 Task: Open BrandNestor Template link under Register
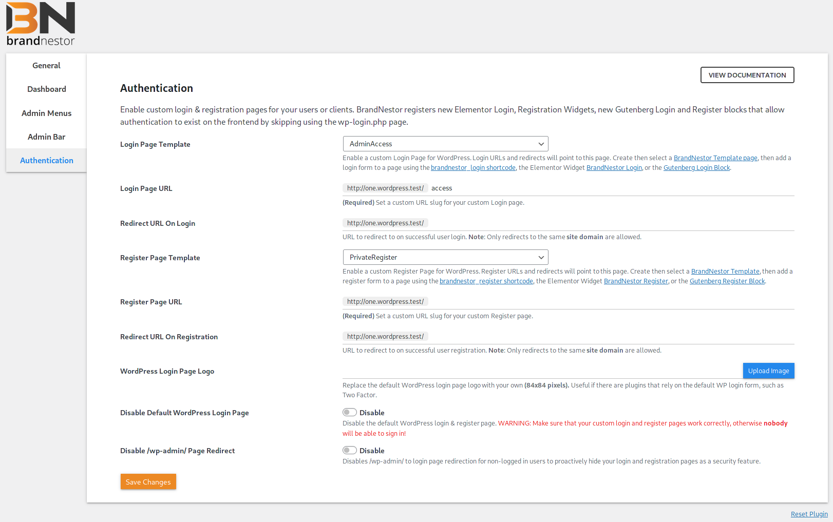pyautogui.click(x=725, y=272)
